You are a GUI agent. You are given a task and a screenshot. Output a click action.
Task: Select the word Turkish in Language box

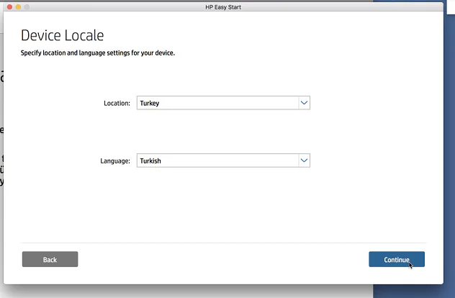tap(150, 161)
